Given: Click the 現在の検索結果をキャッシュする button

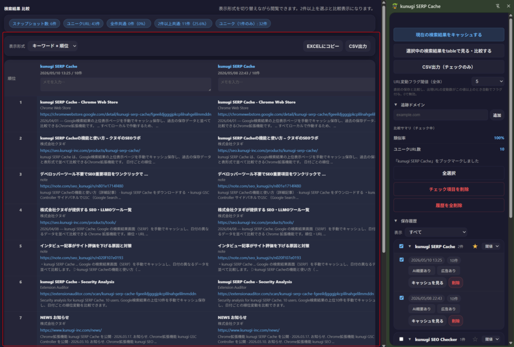Looking at the screenshot, I should [x=449, y=35].
